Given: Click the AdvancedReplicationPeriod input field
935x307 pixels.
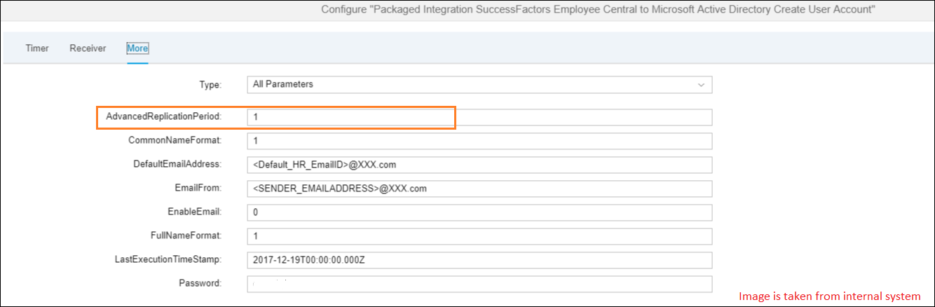Looking at the screenshot, I should (479, 117).
